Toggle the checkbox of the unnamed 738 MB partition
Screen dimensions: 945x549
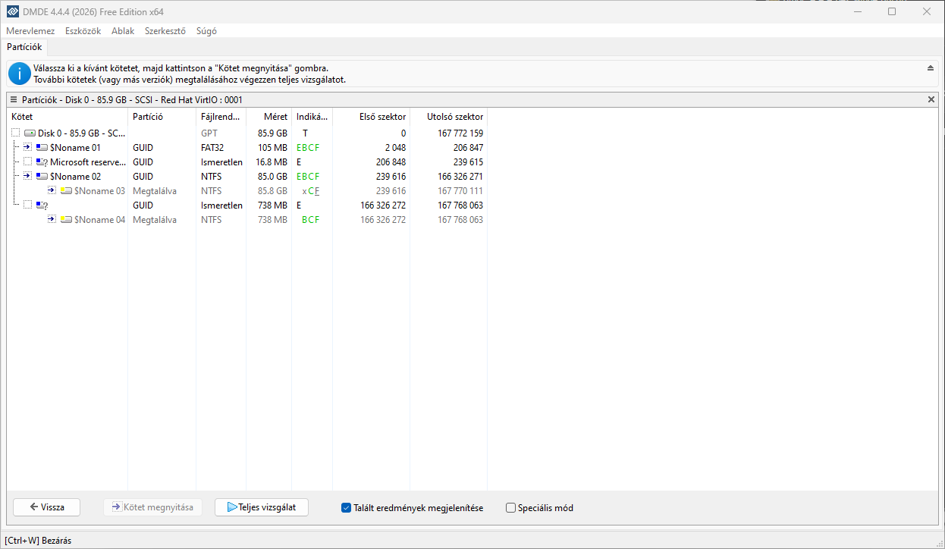(x=28, y=205)
